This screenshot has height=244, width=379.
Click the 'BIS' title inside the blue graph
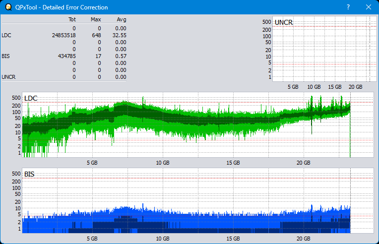[29, 174]
